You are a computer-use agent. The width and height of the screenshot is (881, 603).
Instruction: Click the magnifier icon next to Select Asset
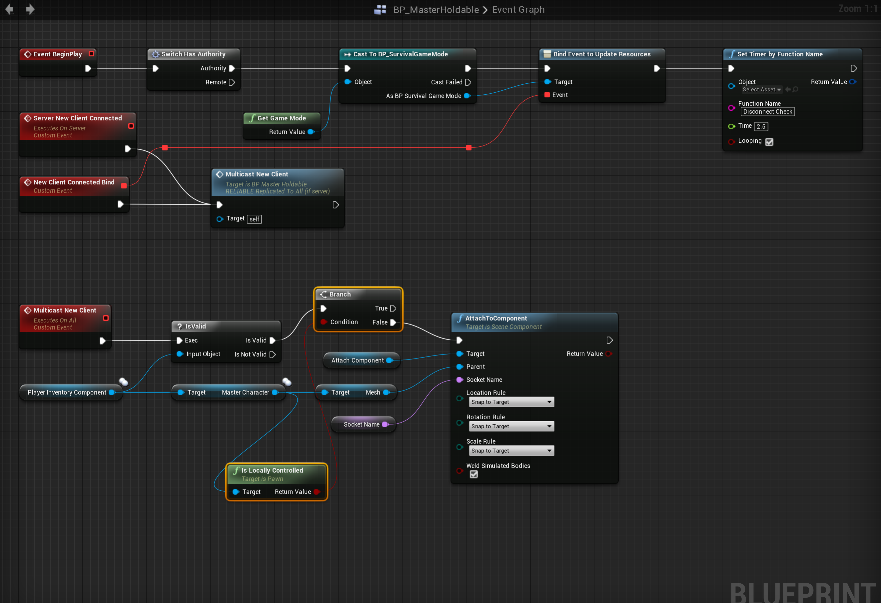(795, 90)
